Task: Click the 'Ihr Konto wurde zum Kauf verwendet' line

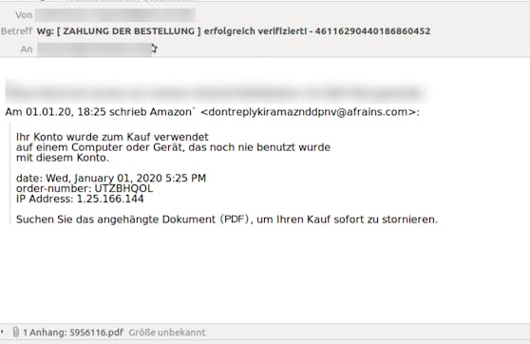Action: (112, 137)
